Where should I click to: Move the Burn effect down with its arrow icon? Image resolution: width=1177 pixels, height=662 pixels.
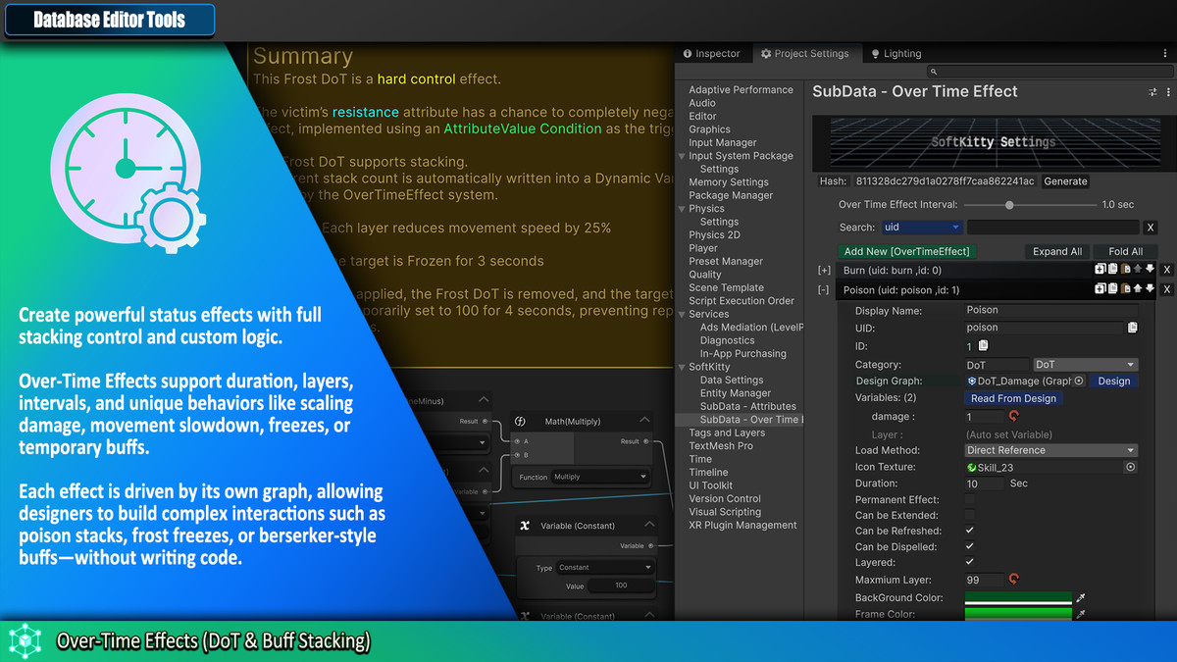point(1151,268)
